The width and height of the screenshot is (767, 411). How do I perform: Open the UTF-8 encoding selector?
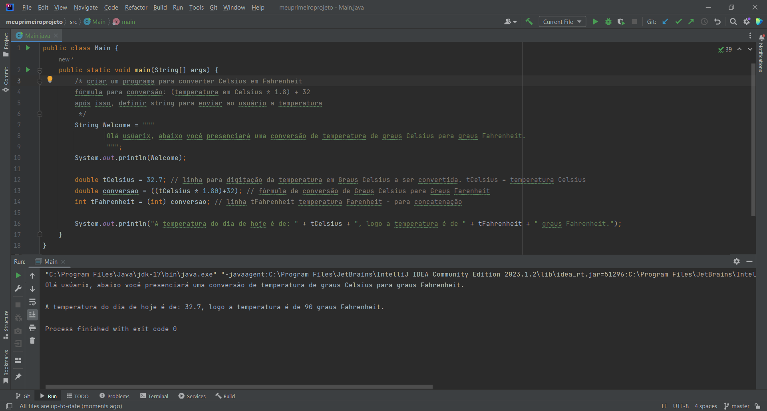click(x=681, y=406)
